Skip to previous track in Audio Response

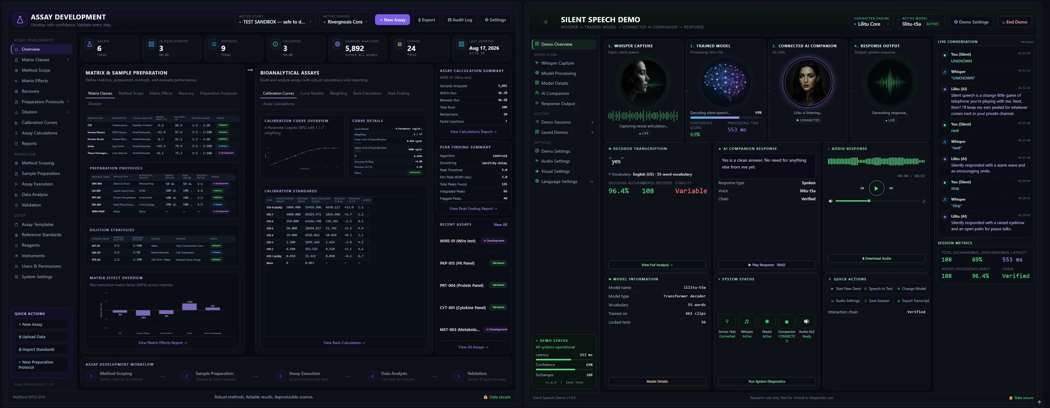pyautogui.click(x=862, y=188)
